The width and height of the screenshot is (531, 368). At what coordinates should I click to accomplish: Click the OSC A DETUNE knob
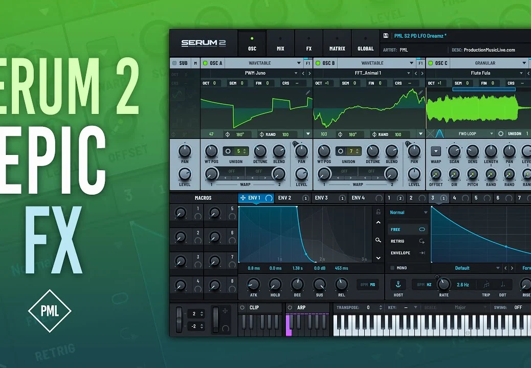pos(260,151)
